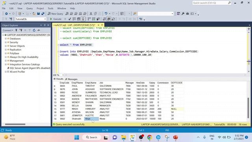Click Connect Object Explorer plug icon
Image resolution: width=252 pixels, height=142 pixels.
tap(16, 30)
